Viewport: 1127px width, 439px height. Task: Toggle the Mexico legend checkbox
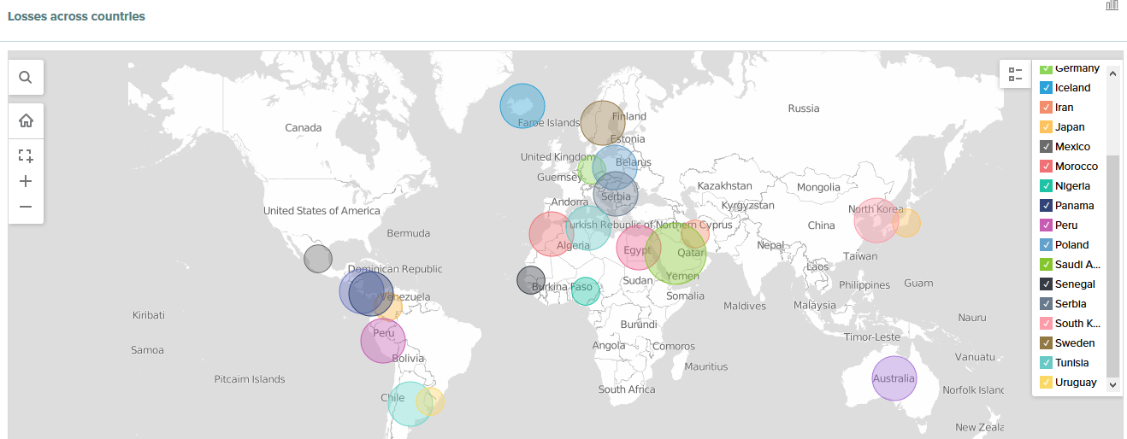pos(1046,147)
